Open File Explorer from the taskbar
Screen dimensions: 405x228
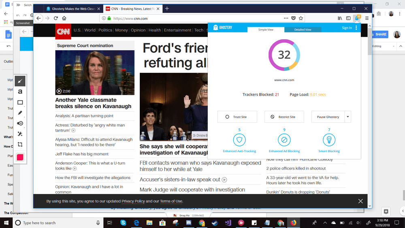click(x=149, y=223)
